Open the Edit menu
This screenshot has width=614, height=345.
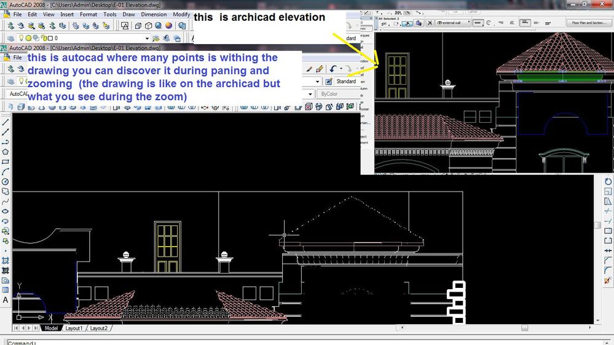pyautogui.click(x=32, y=15)
